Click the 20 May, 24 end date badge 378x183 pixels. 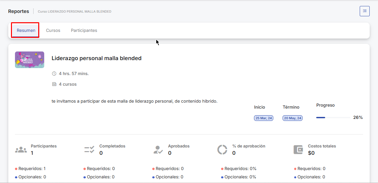293,118
